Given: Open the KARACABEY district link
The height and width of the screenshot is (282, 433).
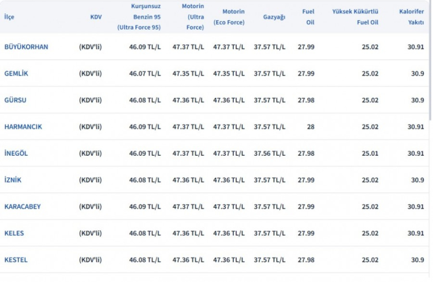Looking at the screenshot, I should coord(23,206).
